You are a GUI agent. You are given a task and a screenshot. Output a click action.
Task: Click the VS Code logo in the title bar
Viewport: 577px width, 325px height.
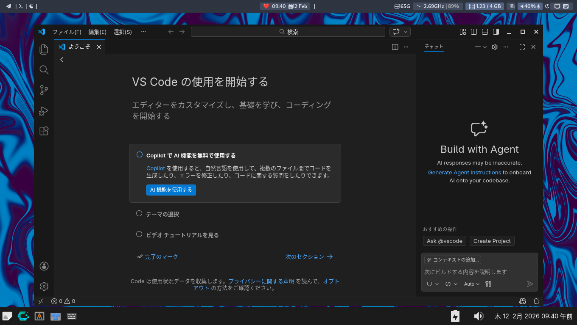pos(41,32)
